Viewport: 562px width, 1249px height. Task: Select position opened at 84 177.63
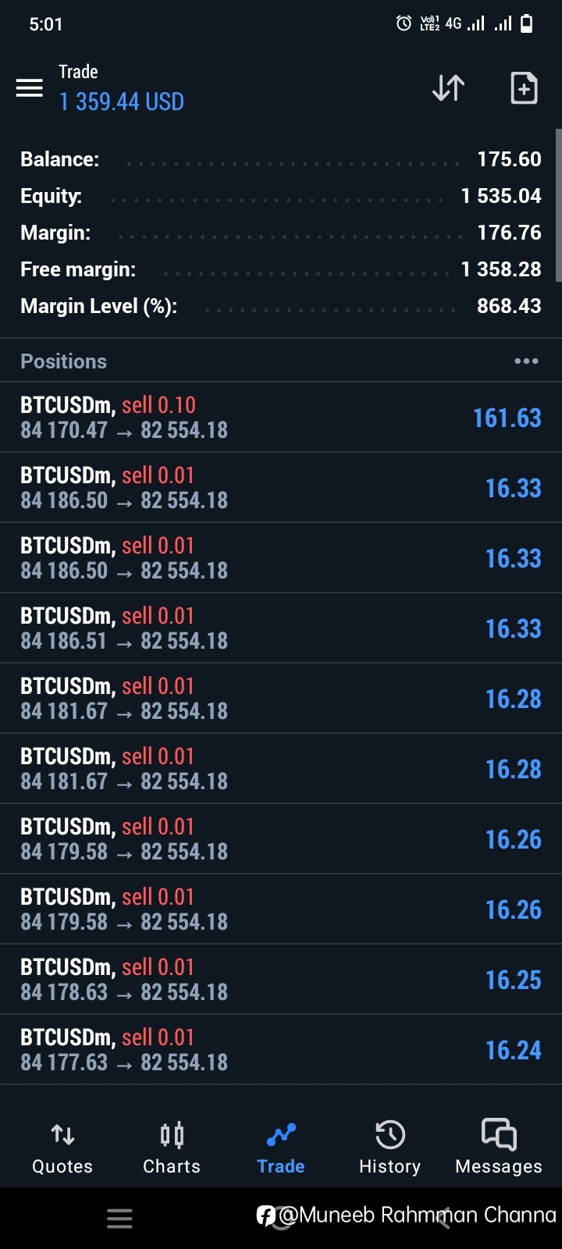(281, 1049)
